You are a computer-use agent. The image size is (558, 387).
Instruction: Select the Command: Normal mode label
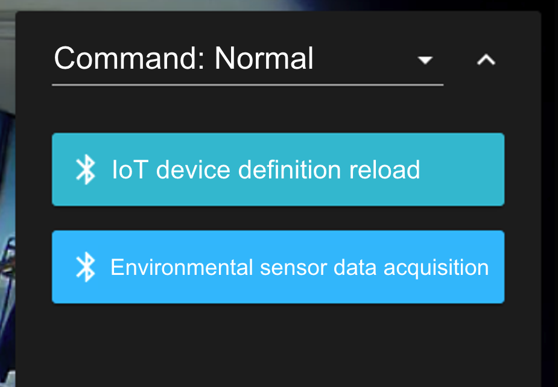tap(183, 58)
